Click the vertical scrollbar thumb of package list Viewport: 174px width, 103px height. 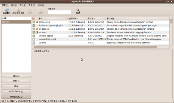[x=171, y=21]
